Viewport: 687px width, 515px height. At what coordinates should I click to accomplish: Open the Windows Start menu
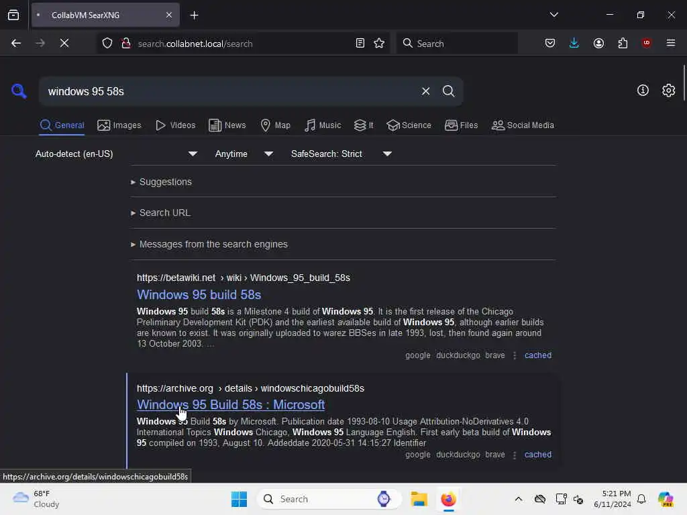(240, 499)
